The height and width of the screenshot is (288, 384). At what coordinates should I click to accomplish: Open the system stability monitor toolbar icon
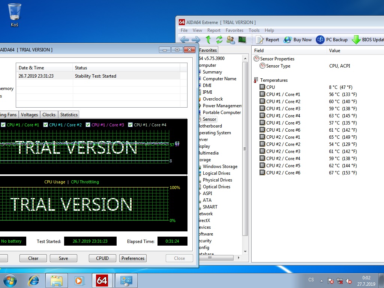coord(242,40)
